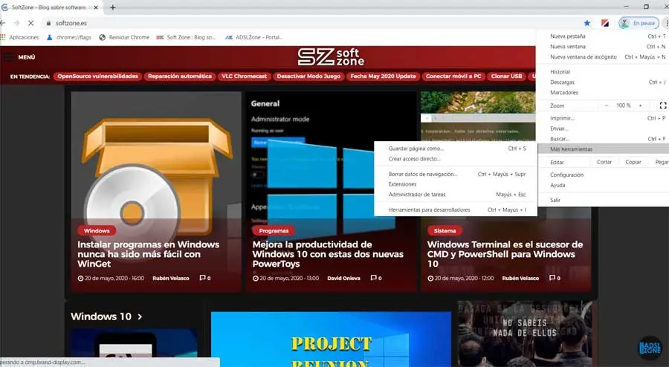Expand Más herramientas submenu
This screenshot has height=367, width=669.
602,149
